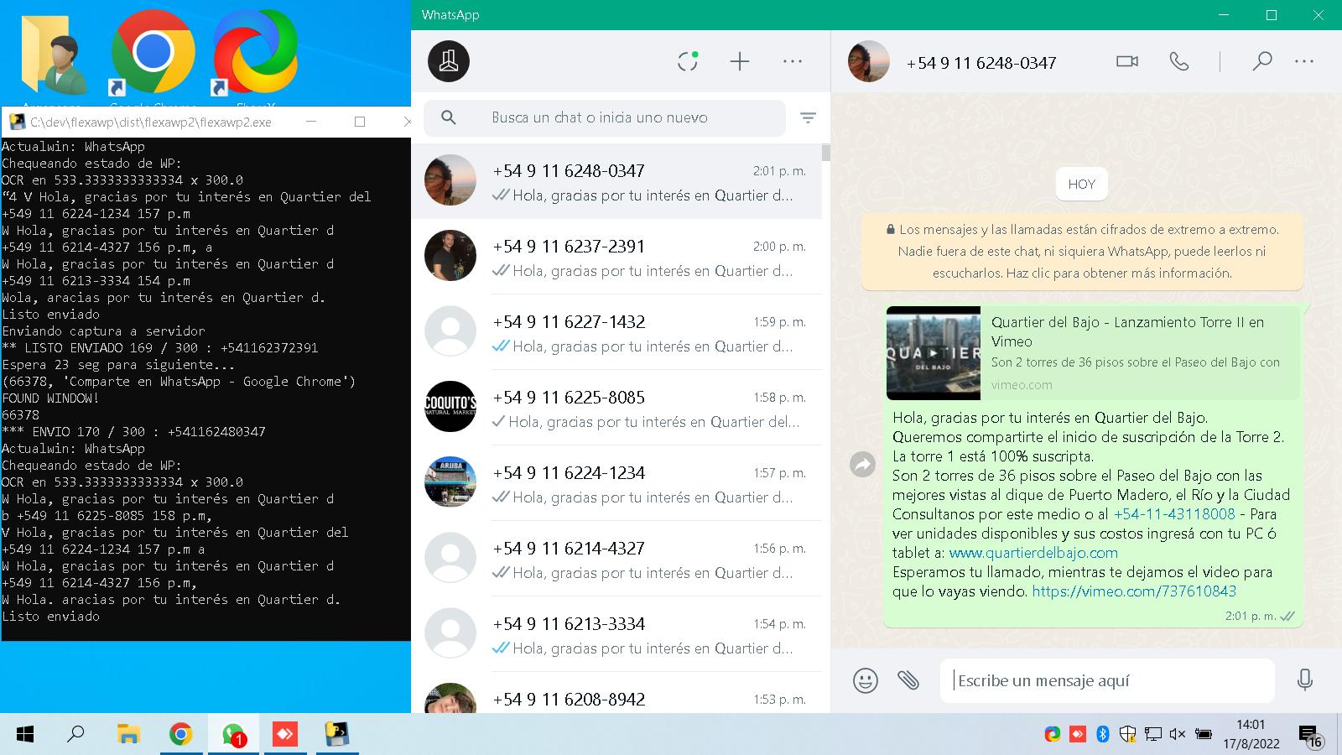Viewport: 1342px width, 755px height.
Task: Open the unread chats filter icon
Action: coord(808,117)
